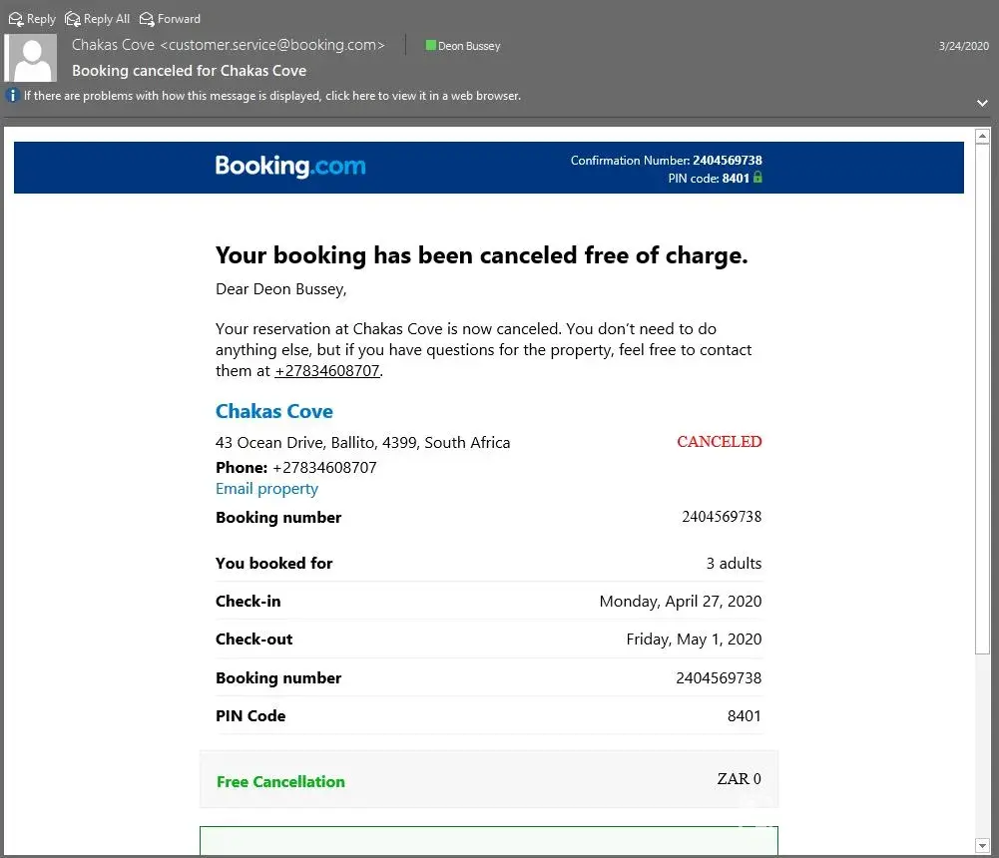Click the Email property link
Image resolution: width=999 pixels, height=858 pixels.
point(266,489)
